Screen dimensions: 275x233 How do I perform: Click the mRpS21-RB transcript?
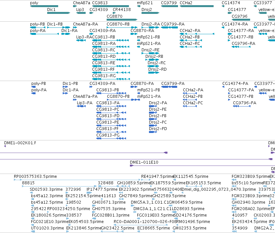click(x=139, y=40)
